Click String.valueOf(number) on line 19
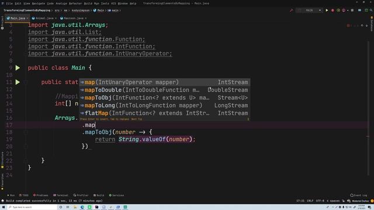The width and height of the screenshot is (374, 210). (155, 139)
